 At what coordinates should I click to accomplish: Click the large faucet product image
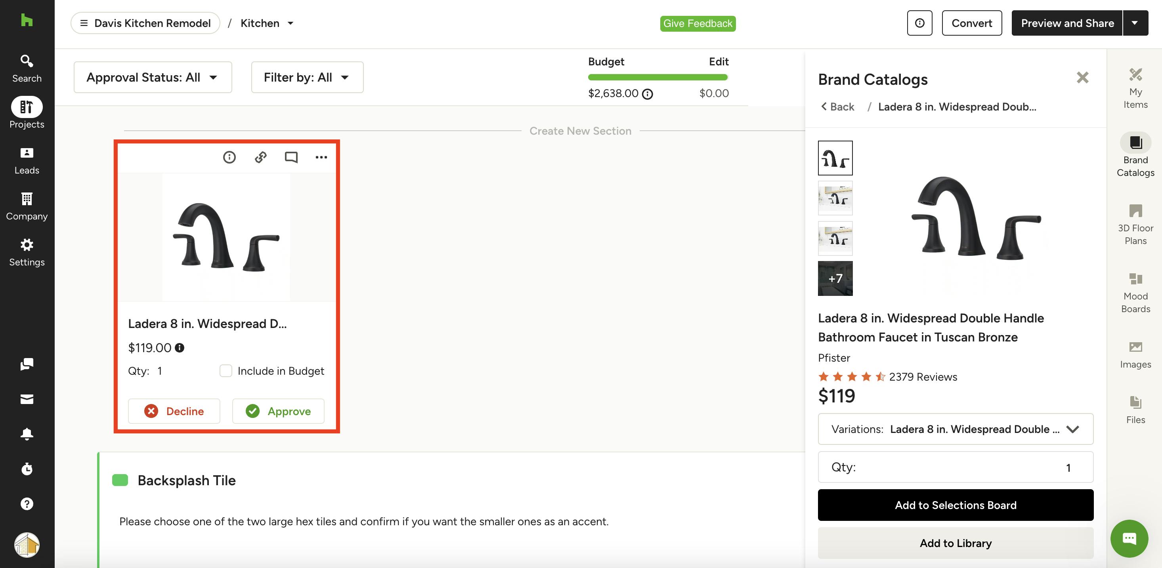pyautogui.click(x=977, y=218)
